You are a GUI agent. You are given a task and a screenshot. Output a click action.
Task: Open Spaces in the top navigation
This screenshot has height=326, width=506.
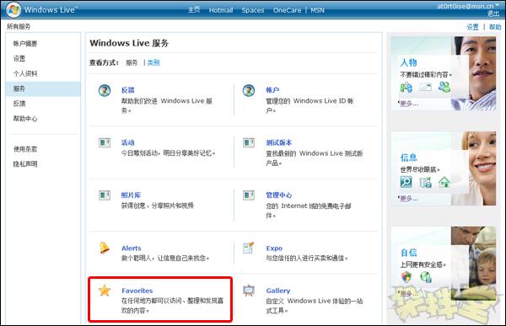click(x=253, y=10)
